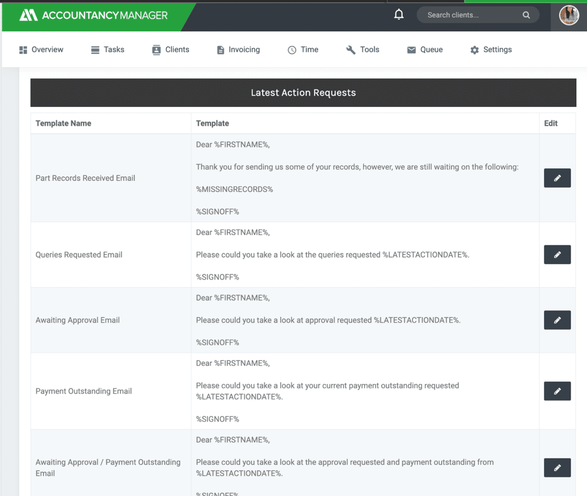This screenshot has width=587, height=496.
Task: Click the %MISSINGRECORDS% placeholder text
Action: coord(234,189)
